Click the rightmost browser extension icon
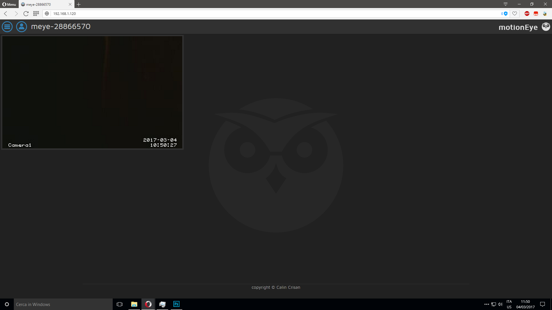552x310 pixels. pyautogui.click(x=545, y=13)
